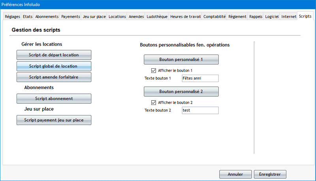Uncheck Afficher le bouton 1
Viewport: 316px width, 181px height.
pyautogui.click(x=154, y=71)
